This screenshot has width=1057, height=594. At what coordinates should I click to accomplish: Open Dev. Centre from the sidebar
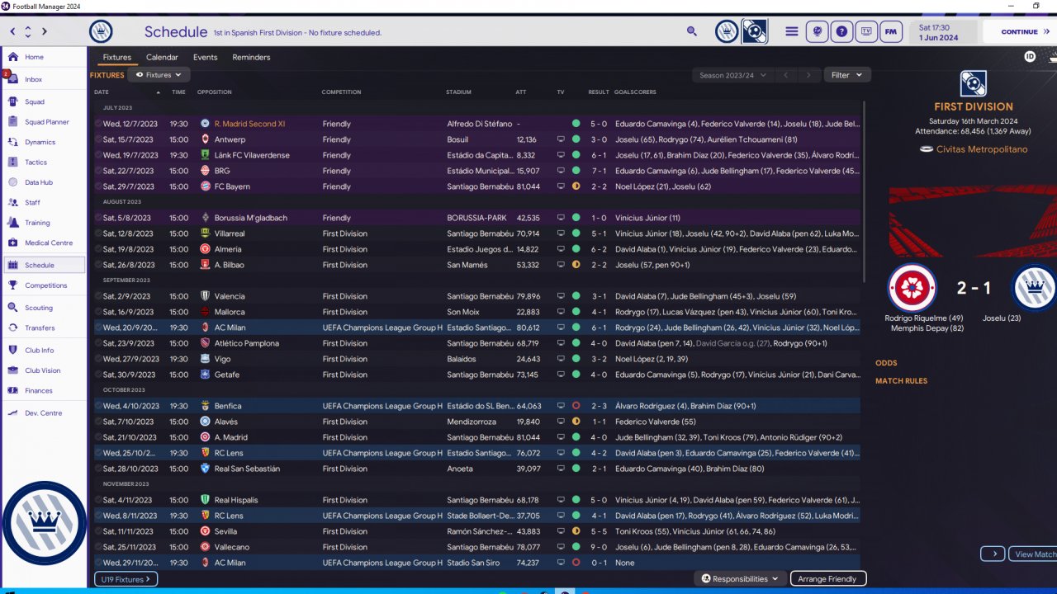click(x=44, y=412)
